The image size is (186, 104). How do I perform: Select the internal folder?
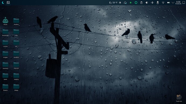tap(16, 65)
